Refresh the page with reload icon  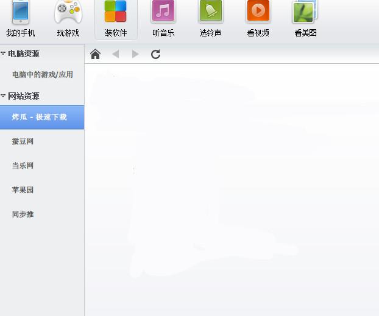tap(155, 54)
